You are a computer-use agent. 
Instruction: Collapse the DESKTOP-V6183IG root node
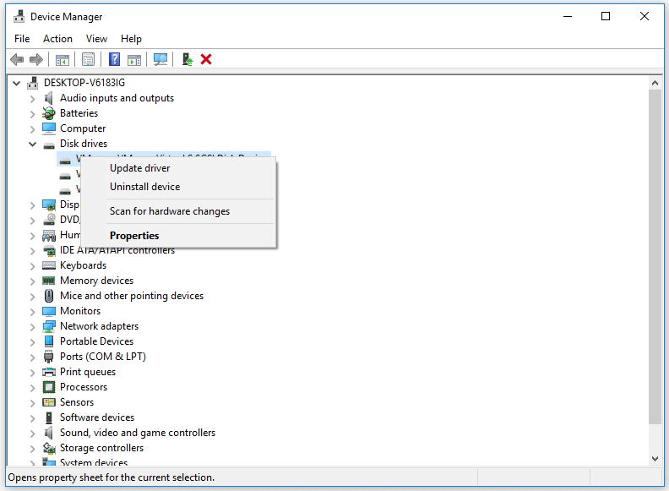[x=17, y=84]
